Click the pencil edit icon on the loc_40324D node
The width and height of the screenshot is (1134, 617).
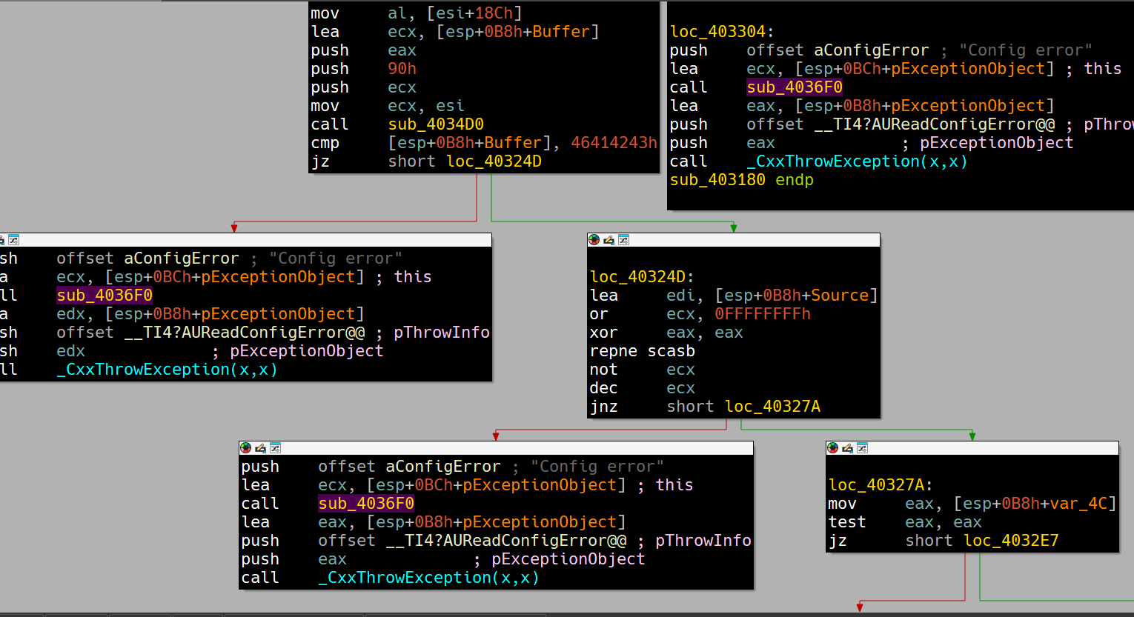click(x=609, y=240)
